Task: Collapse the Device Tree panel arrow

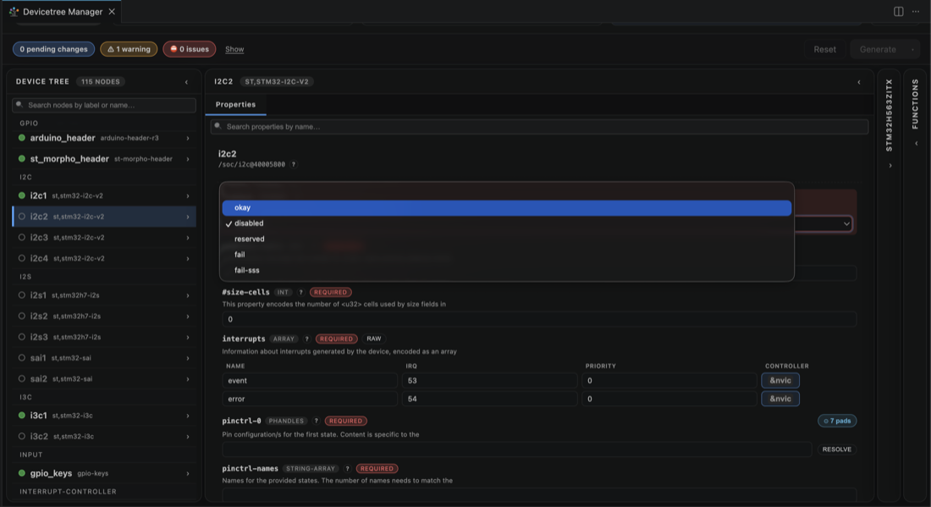Action: click(186, 82)
